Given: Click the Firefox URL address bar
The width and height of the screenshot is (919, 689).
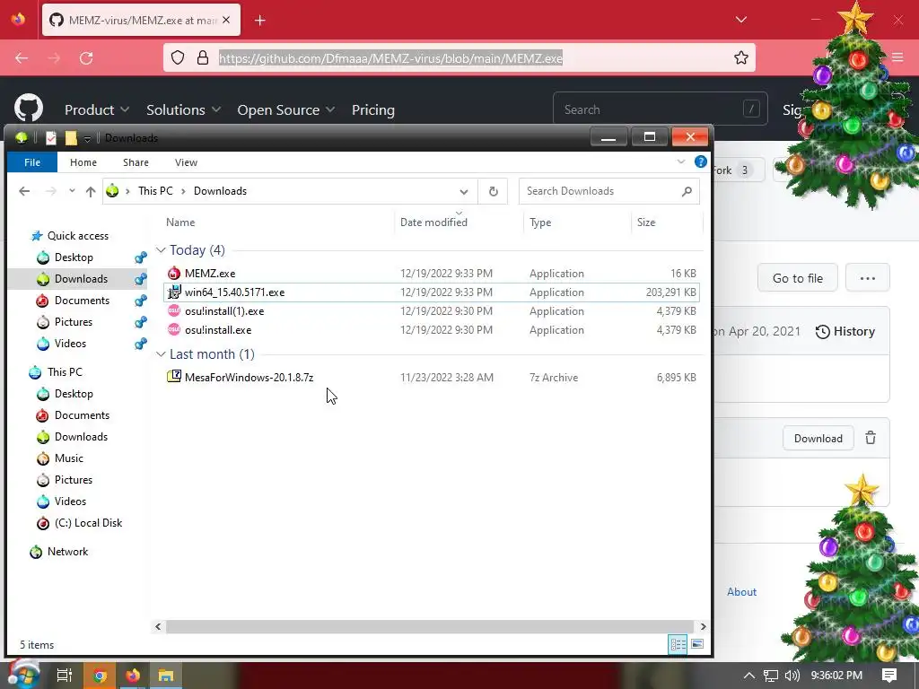Looking at the screenshot, I should (459, 57).
